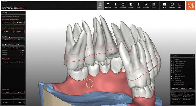This screenshot has height=106, width=196.
Task: Click the Hardness percentage value
Action: pos(21,54)
